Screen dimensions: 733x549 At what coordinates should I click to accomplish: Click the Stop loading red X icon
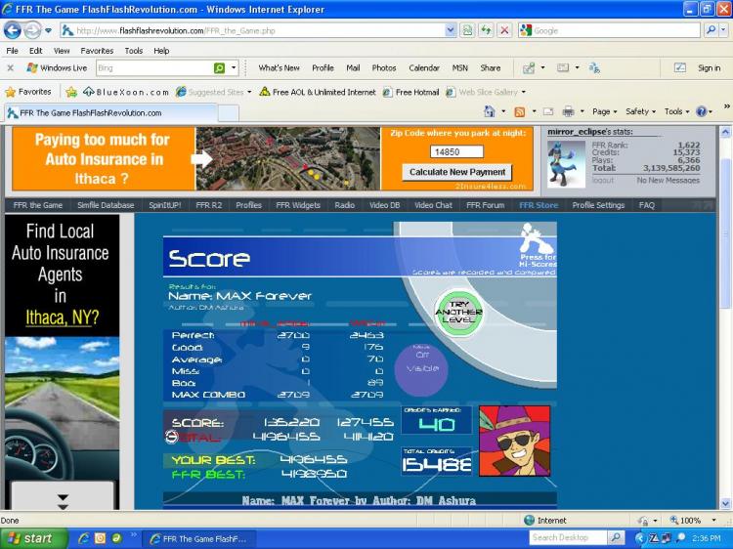coord(504,31)
